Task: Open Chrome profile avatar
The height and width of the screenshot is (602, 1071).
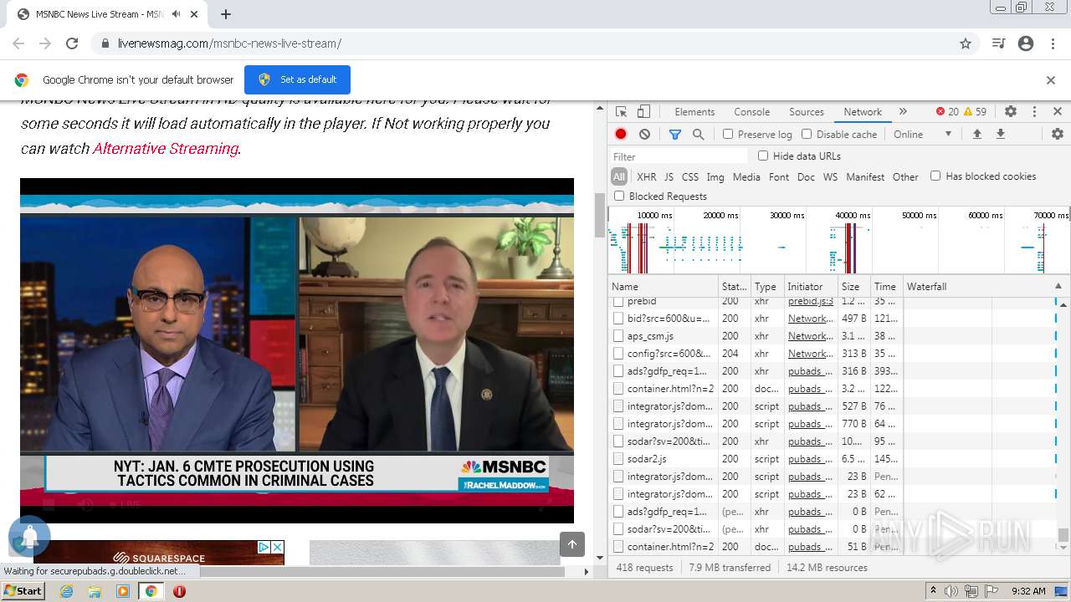Action: tap(1026, 43)
